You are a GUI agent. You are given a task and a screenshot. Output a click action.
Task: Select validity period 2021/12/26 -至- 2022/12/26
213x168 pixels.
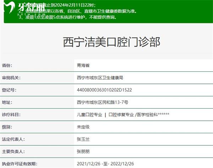[105, 164]
